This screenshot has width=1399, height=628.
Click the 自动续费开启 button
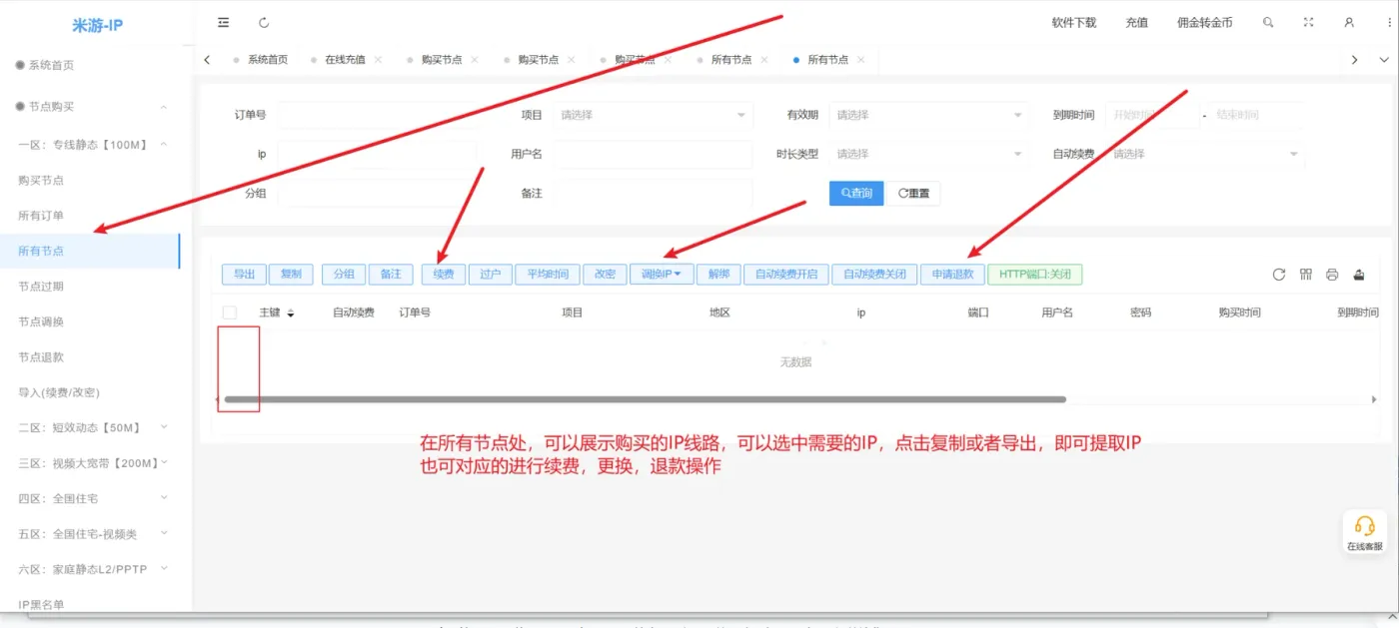click(786, 274)
